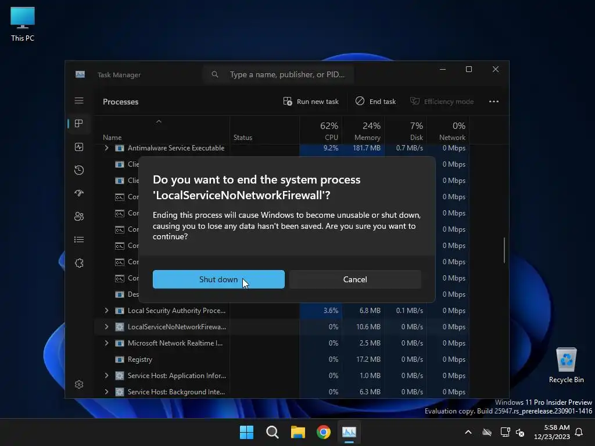595x446 pixels.
Task: Click the search magnifier icon in Task Manager
Action: tap(215, 74)
